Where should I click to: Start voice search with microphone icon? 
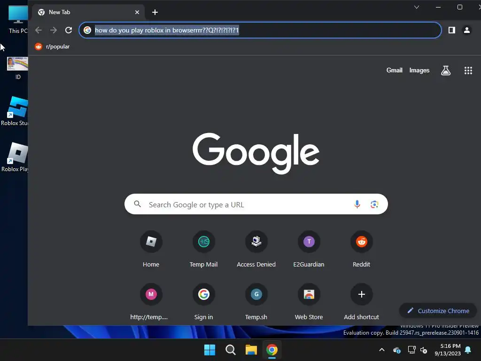(x=357, y=204)
